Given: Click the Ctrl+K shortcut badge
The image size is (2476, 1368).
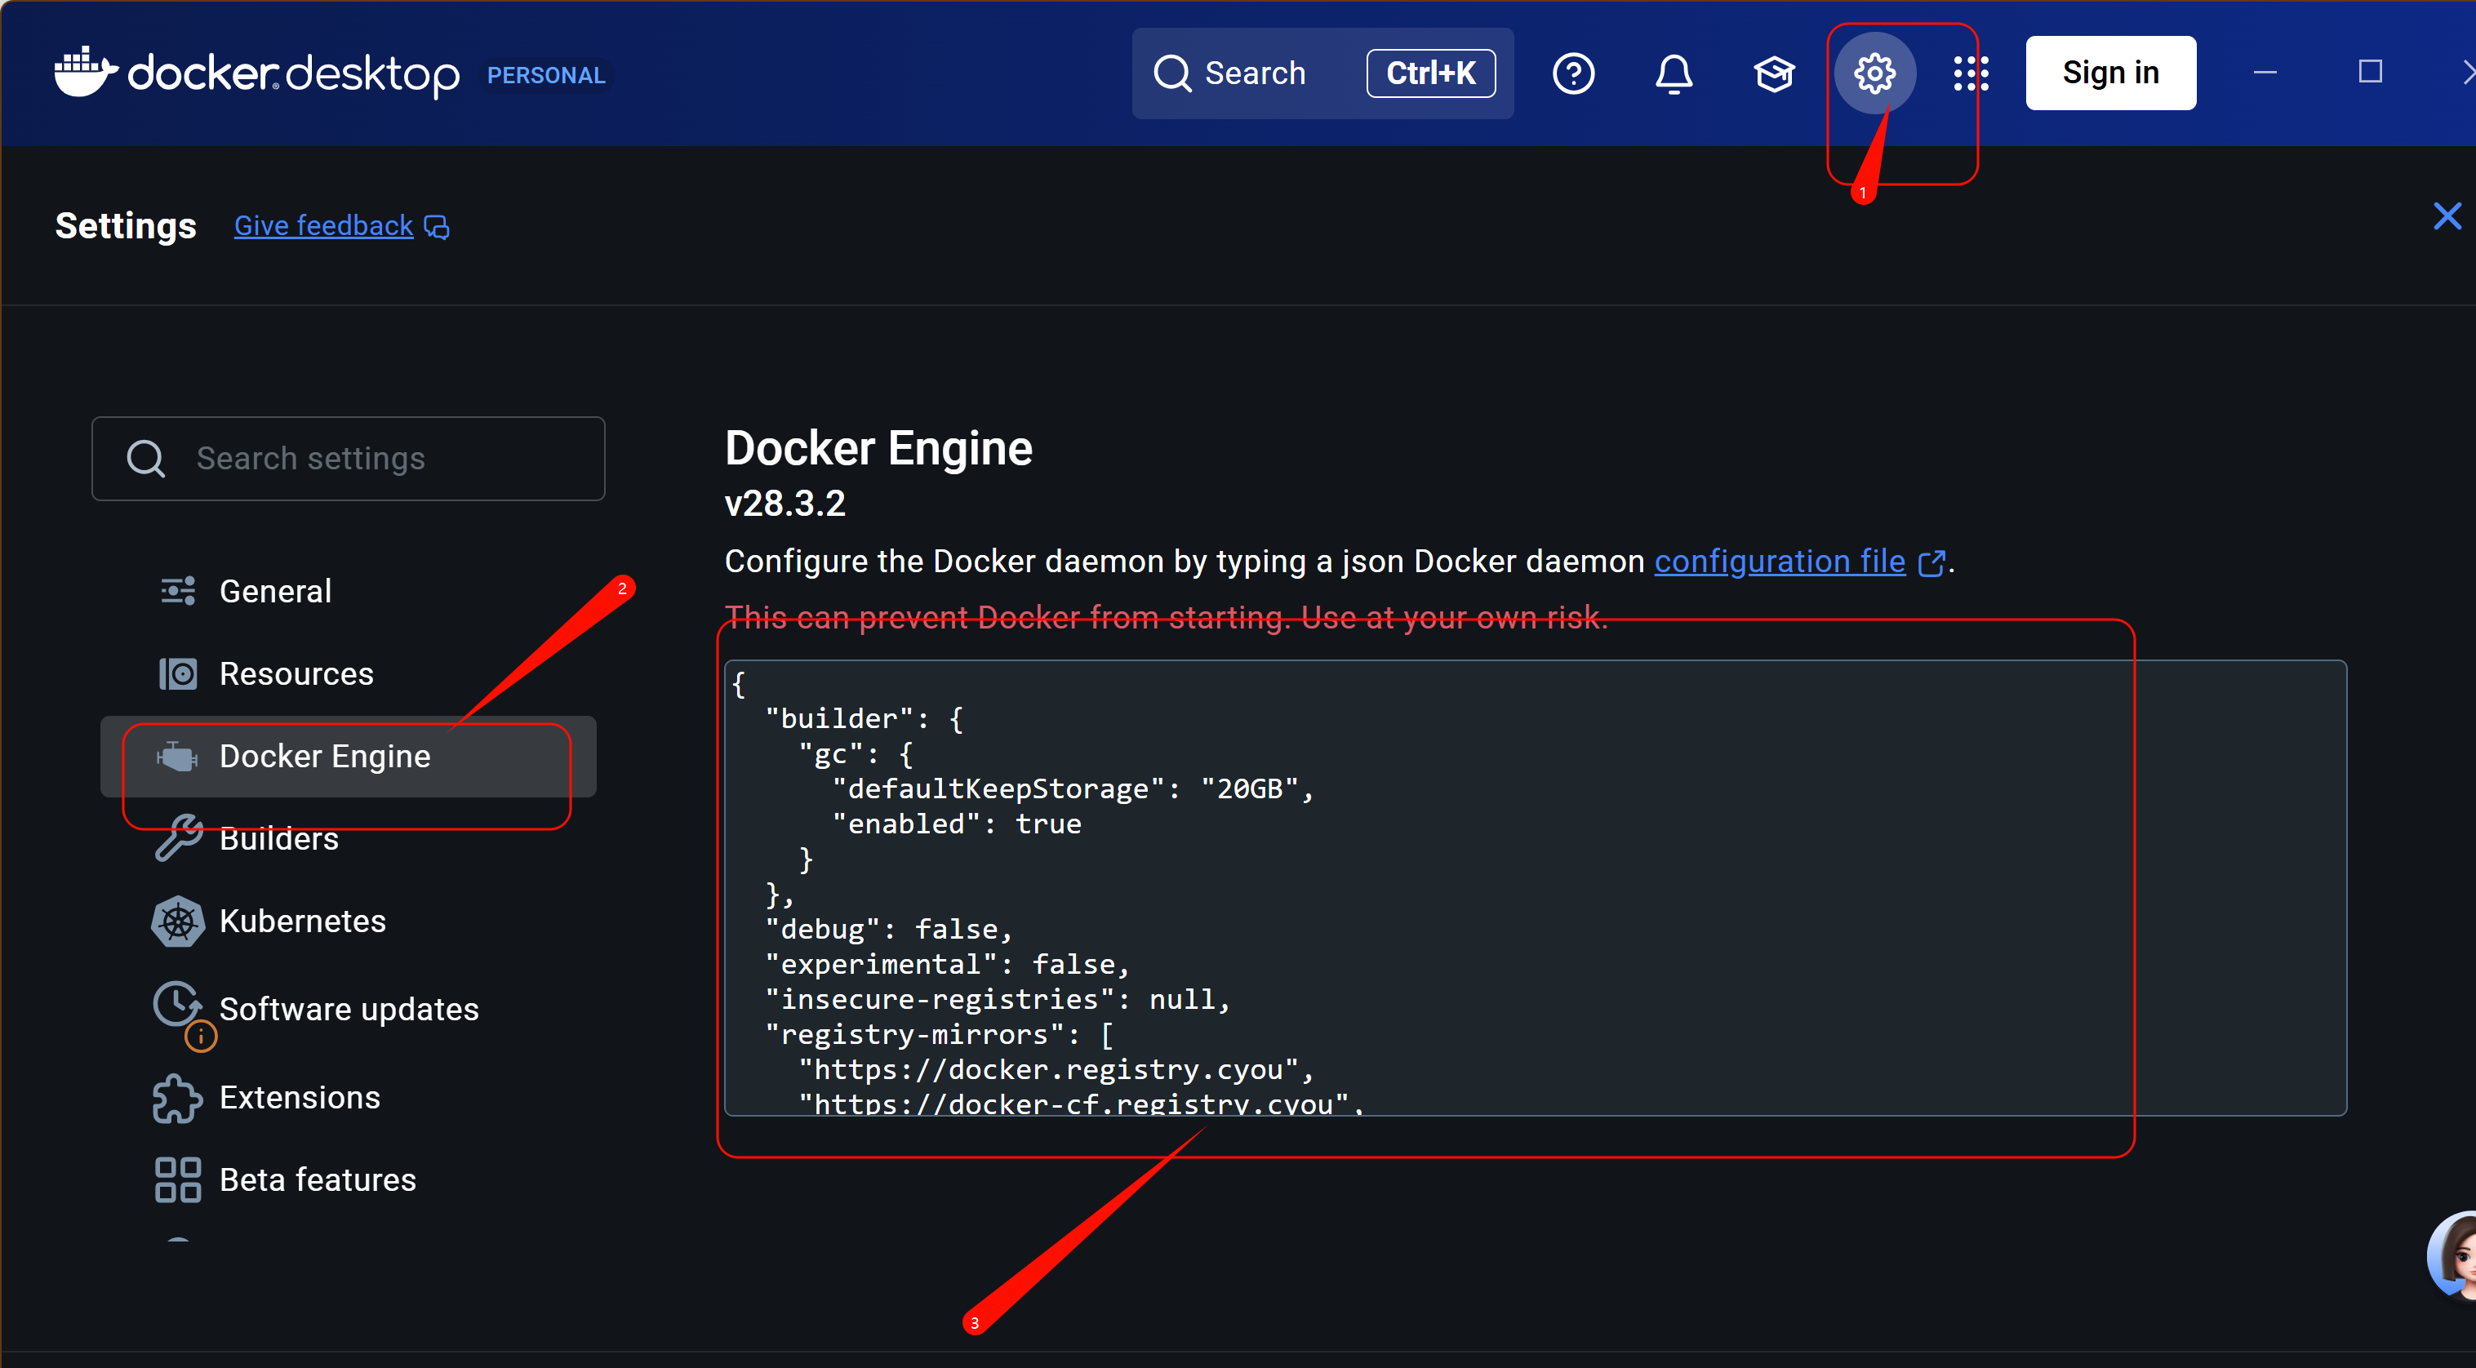Looking at the screenshot, I should pyautogui.click(x=1430, y=73).
